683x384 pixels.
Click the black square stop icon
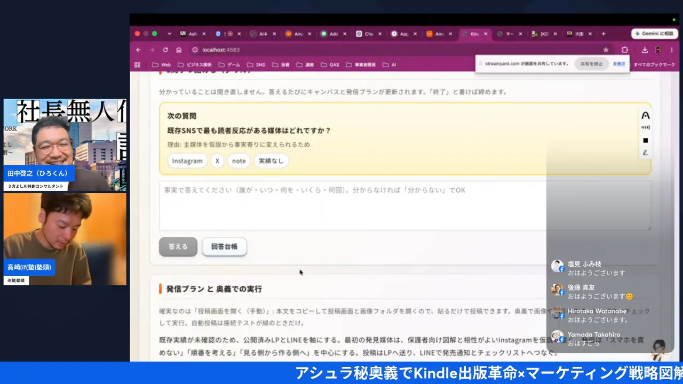tap(646, 140)
